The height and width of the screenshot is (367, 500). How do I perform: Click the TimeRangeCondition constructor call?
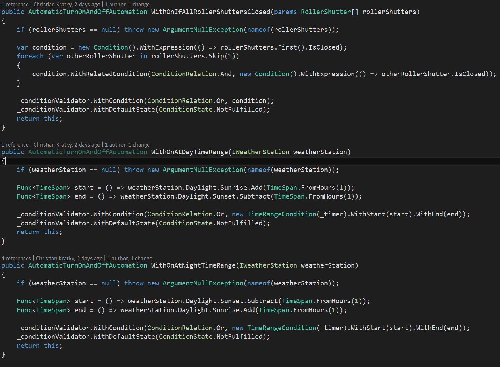tap(281, 214)
